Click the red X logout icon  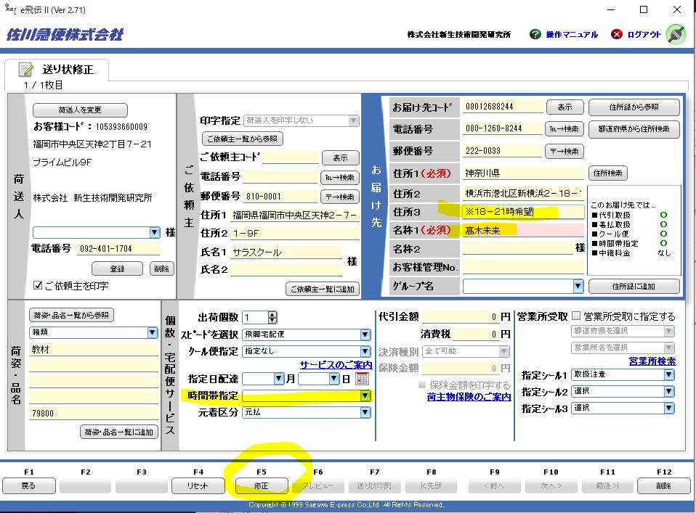[x=617, y=34]
